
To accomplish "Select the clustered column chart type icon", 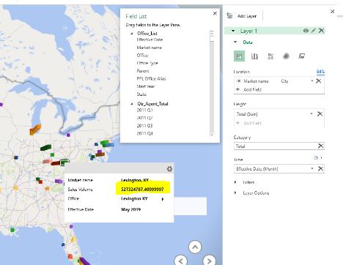I will (254, 56).
